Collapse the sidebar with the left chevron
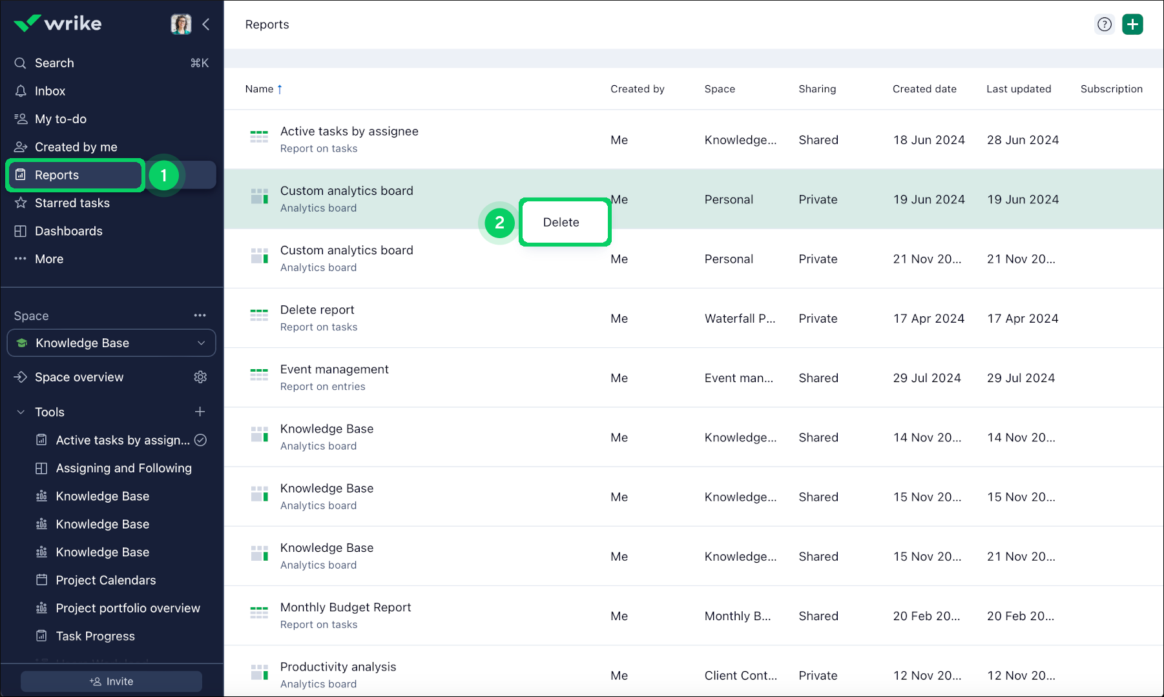The image size is (1164, 697). [206, 25]
